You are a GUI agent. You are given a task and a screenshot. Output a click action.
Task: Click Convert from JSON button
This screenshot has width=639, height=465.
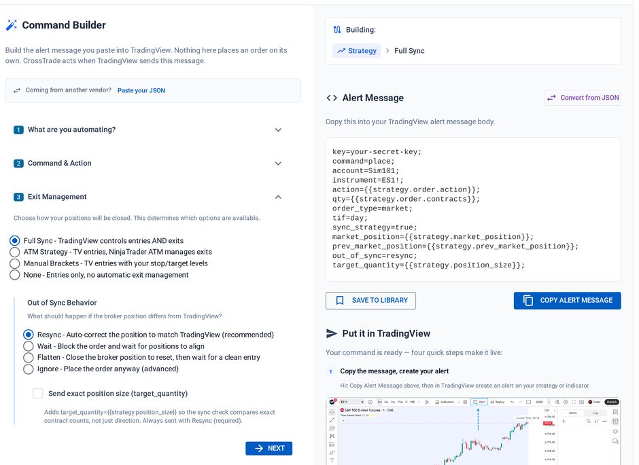point(583,98)
